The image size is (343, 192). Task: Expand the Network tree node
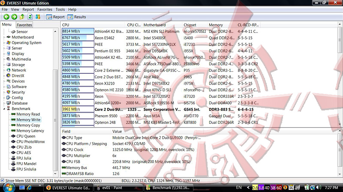(x=4, y=70)
